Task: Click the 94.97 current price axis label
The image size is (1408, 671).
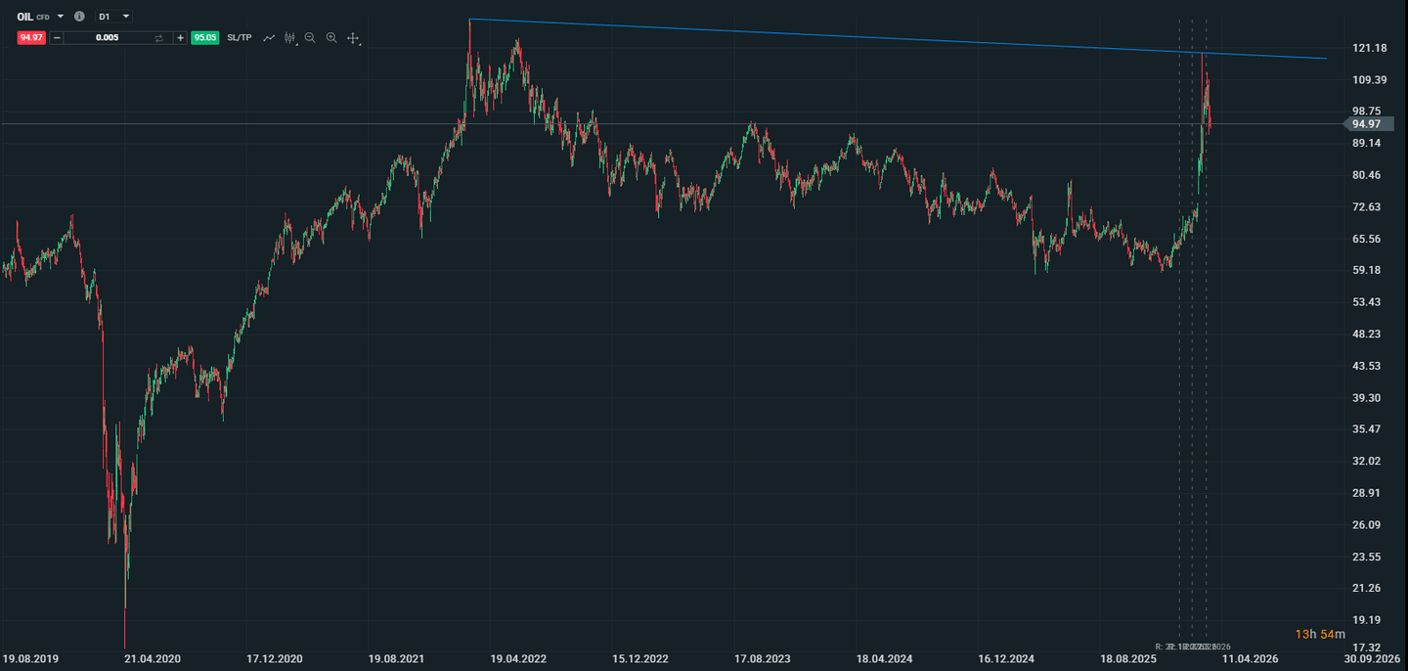Action: tap(1366, 124)
